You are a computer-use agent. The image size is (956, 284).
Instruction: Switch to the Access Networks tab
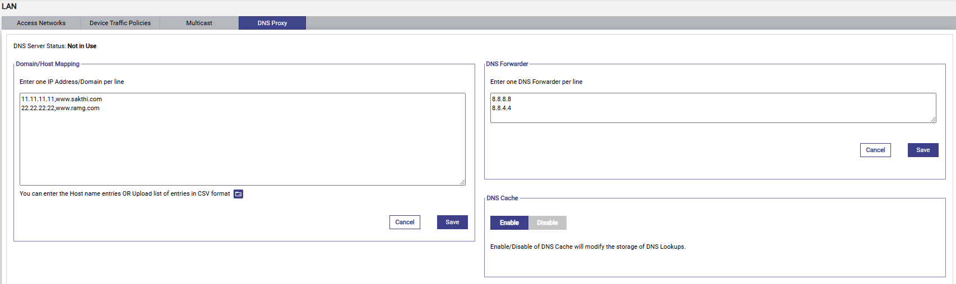[41, 23]
